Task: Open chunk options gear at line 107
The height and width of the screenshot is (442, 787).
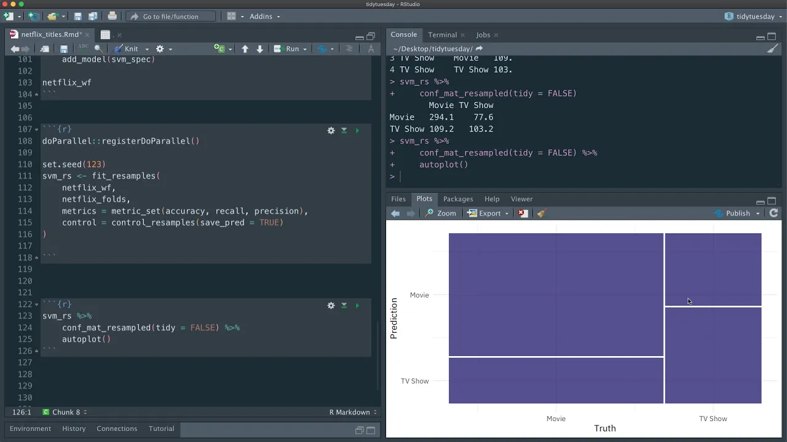Action: tap(331, 130)
